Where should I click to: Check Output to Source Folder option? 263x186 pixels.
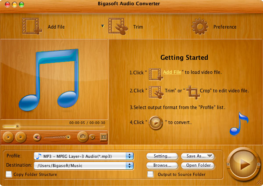coord(150,175)
